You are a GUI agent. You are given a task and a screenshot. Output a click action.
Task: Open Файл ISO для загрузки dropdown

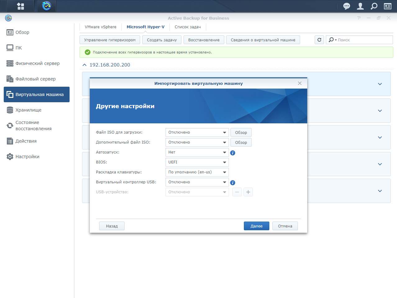point(197,132)
